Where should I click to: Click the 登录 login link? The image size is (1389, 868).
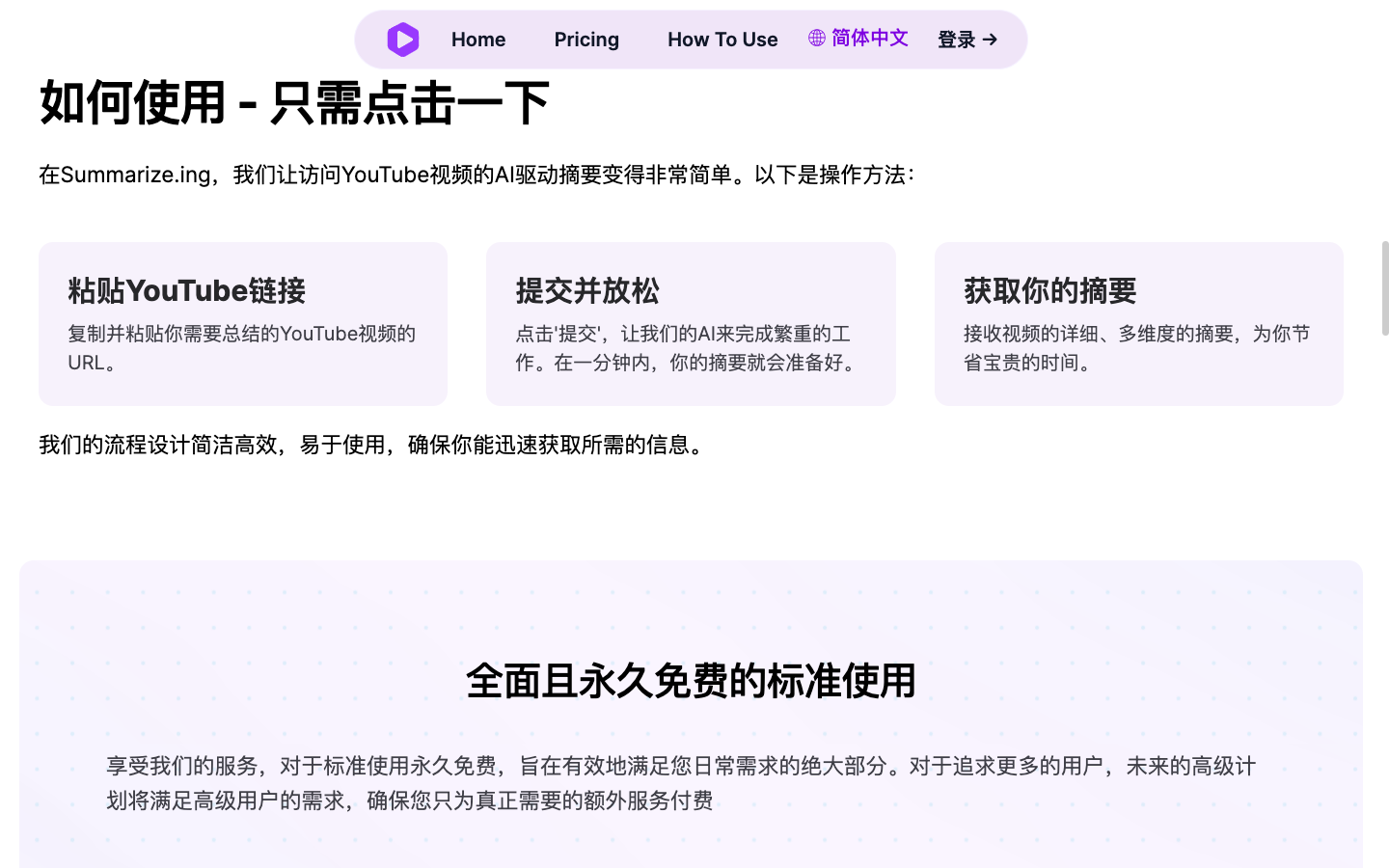(956, 40)
